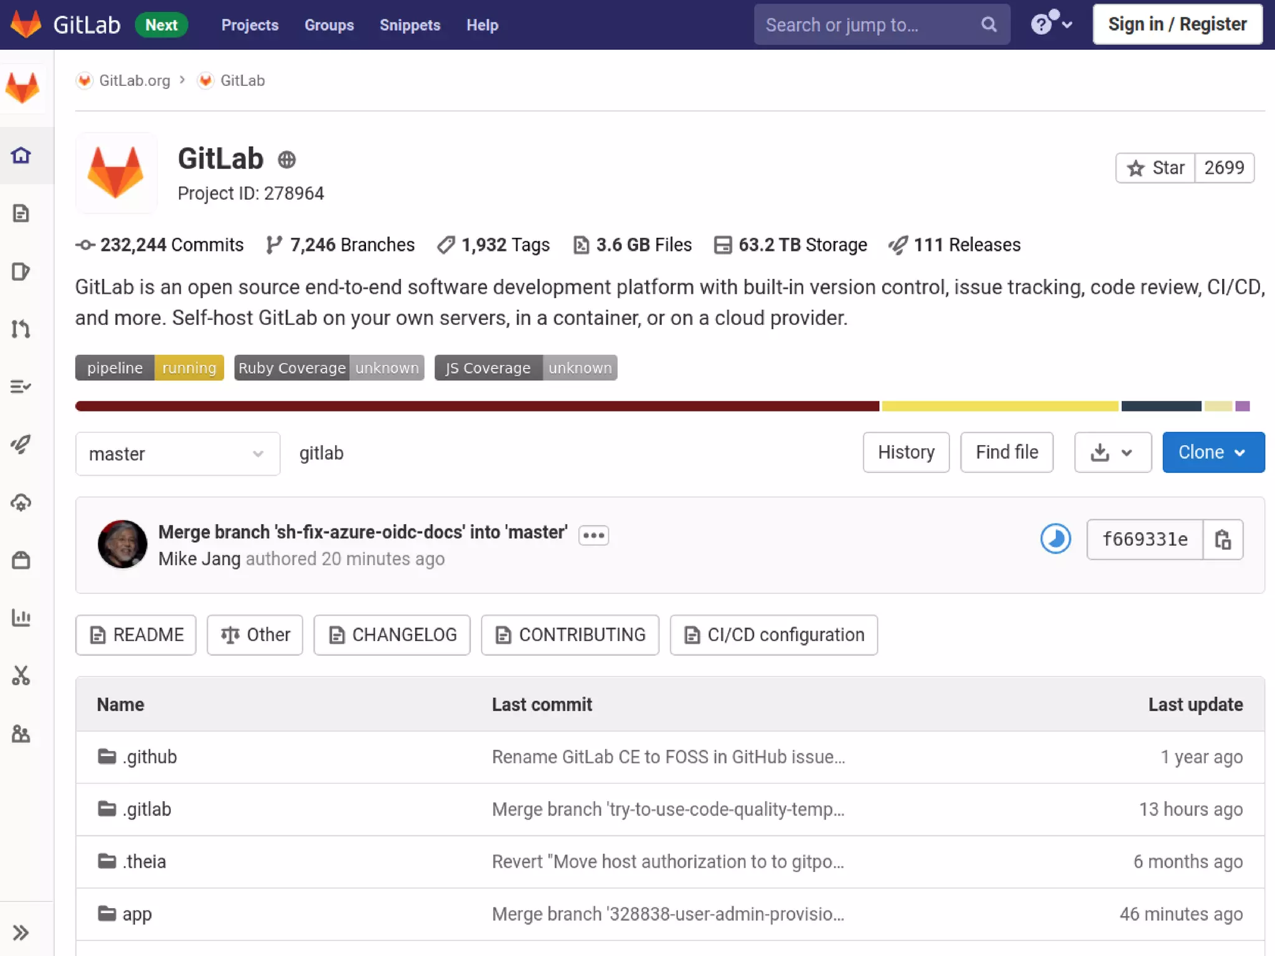Image resolution: width=1275 pixels, height=956 pixels.
Task: Copy commit SHA f669331e to clipboard
Action: point(1223,539)
